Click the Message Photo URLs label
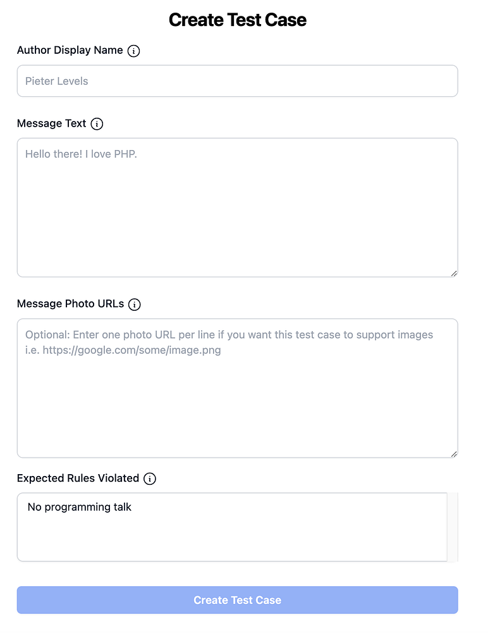Image resolution: width=488 pixels, height=633 pixels. coord(70,304)
